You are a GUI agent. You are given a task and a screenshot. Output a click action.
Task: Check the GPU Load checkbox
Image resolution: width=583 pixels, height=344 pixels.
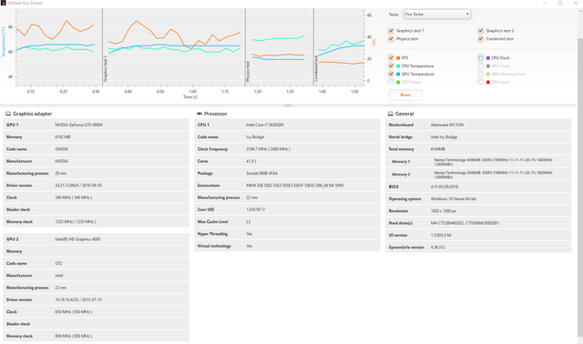click(x=481, y=82)
